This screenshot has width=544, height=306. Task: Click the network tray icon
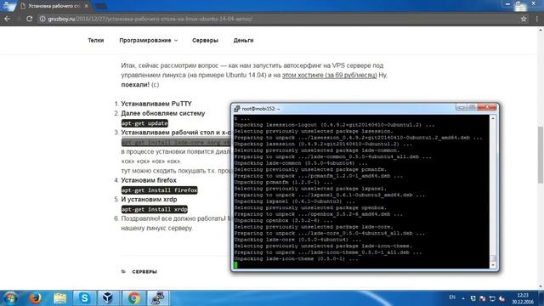tap(492, 298)
